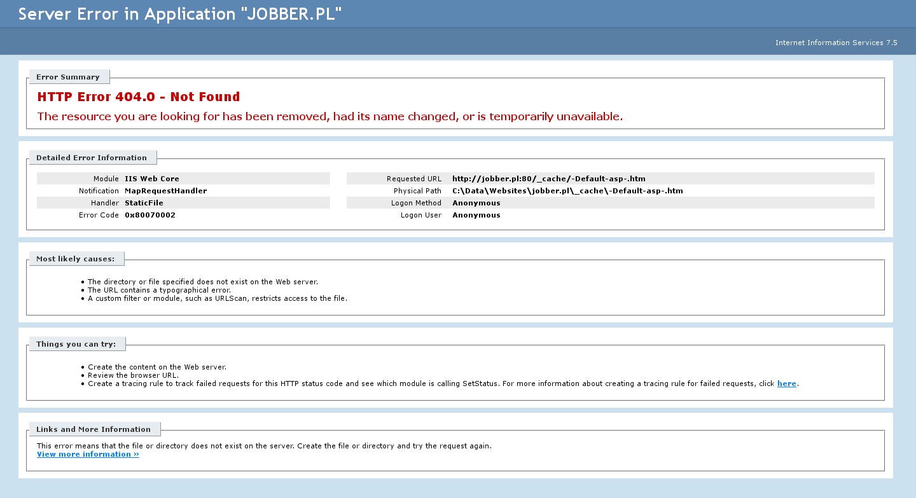The image size is (916, 498).
Task: Click the 'HTTP Error 404.0 - Not Found' heading
Action: coord(139,97)
